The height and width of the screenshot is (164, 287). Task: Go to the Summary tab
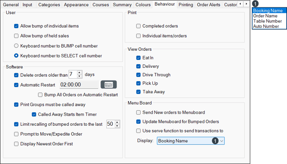(122, 5)
